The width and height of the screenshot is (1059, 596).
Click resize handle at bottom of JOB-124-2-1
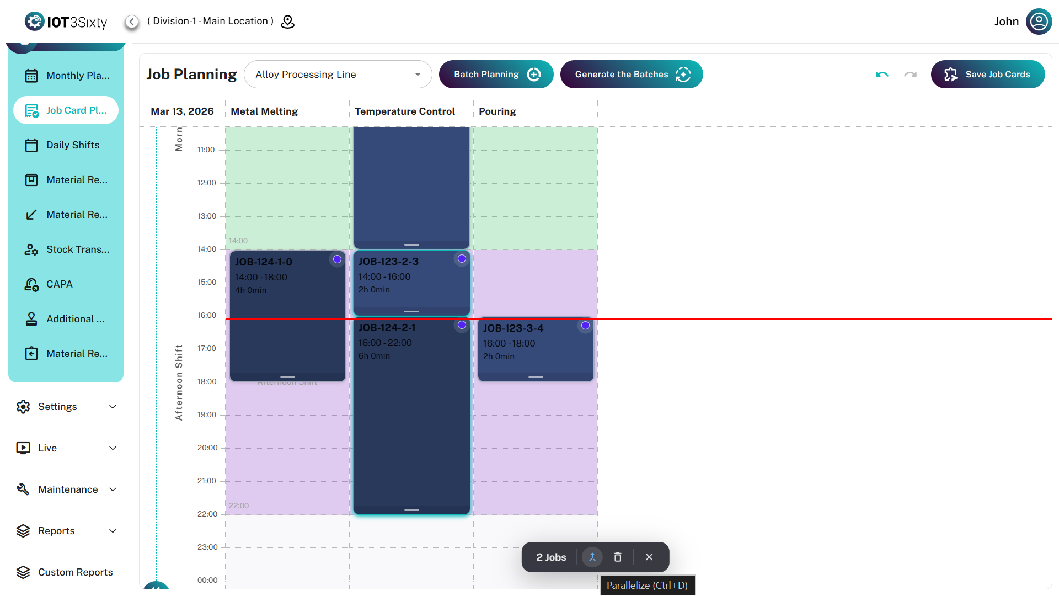[x=411, y=510]
